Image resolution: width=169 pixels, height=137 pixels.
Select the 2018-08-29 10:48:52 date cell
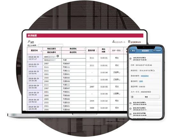click(x=35, y=101)
